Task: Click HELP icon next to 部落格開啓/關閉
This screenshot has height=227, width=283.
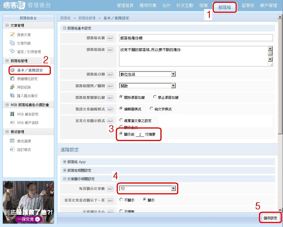Action: pos(110,86)
